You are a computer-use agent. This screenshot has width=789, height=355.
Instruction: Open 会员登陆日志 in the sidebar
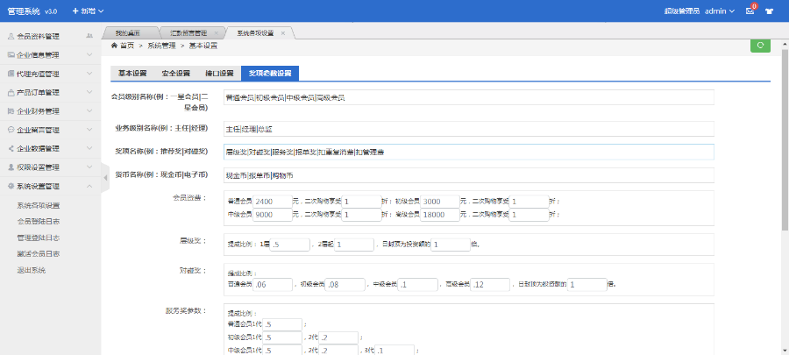pos(39,221)
